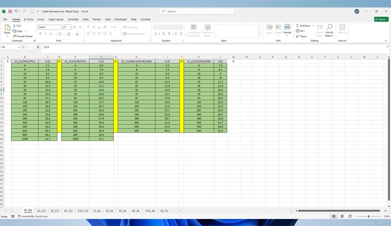Image resolution: width=391 pixels, height=226 pixels.
Task: Open the Calibri font name dropdown
Action: click(x=61, y=27)
